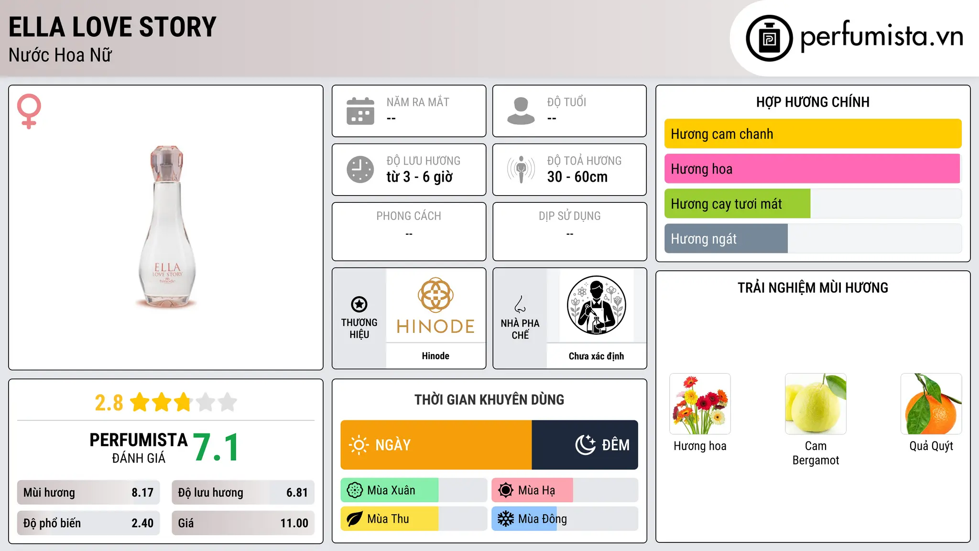Click the orange Ngày daytime segment

[x=436, y=445]
